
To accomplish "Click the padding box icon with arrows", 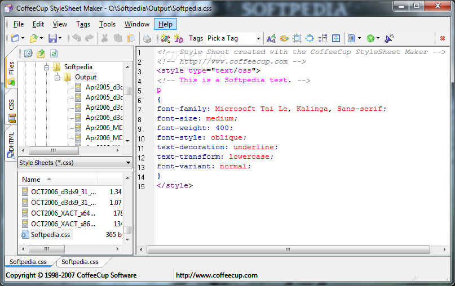I will coord(310,38).
